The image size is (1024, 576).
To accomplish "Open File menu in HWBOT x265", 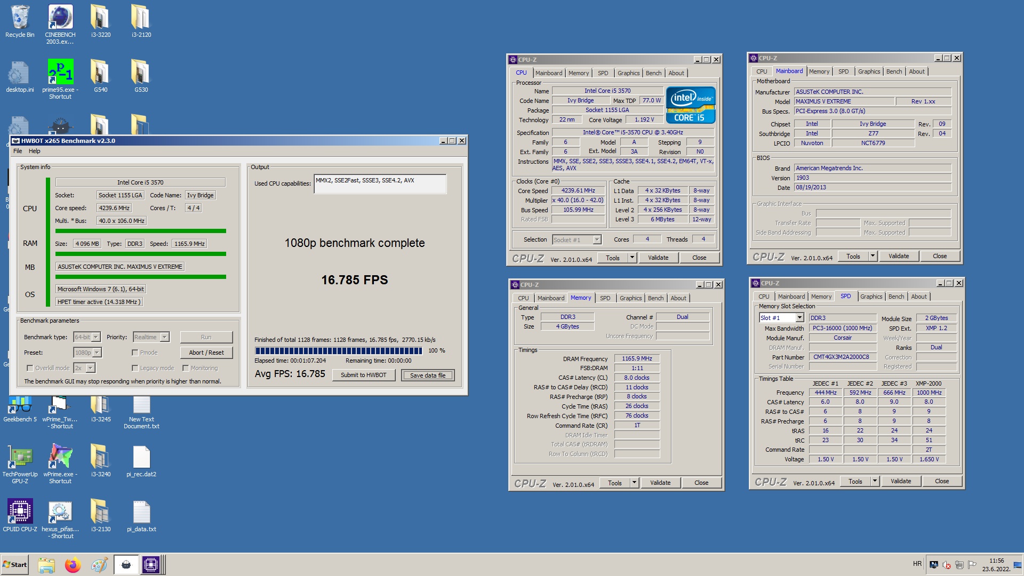I will [18, 151].
